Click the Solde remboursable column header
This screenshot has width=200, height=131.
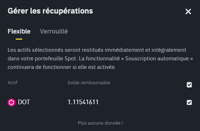[x=89, y=83]
